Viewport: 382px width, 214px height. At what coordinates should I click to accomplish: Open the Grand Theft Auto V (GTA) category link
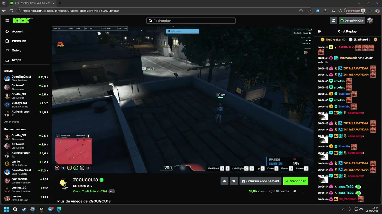pos(90,191)
